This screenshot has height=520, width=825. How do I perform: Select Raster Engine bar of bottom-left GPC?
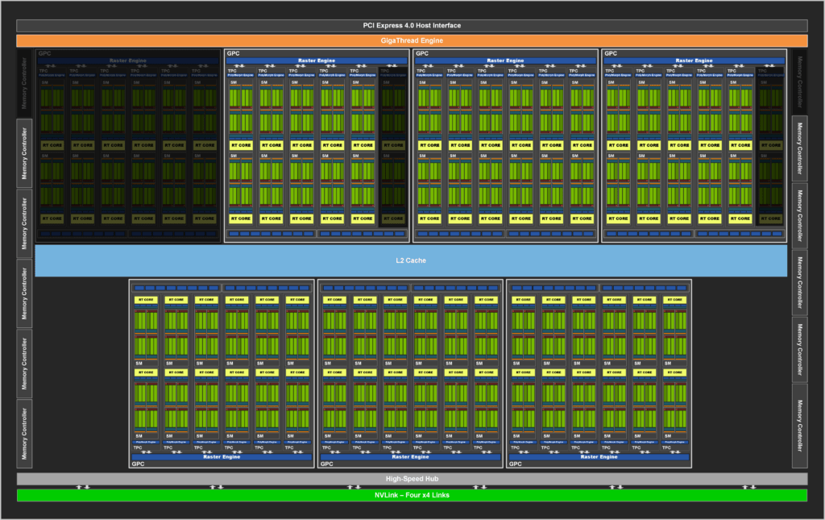[x=222, y=457]
